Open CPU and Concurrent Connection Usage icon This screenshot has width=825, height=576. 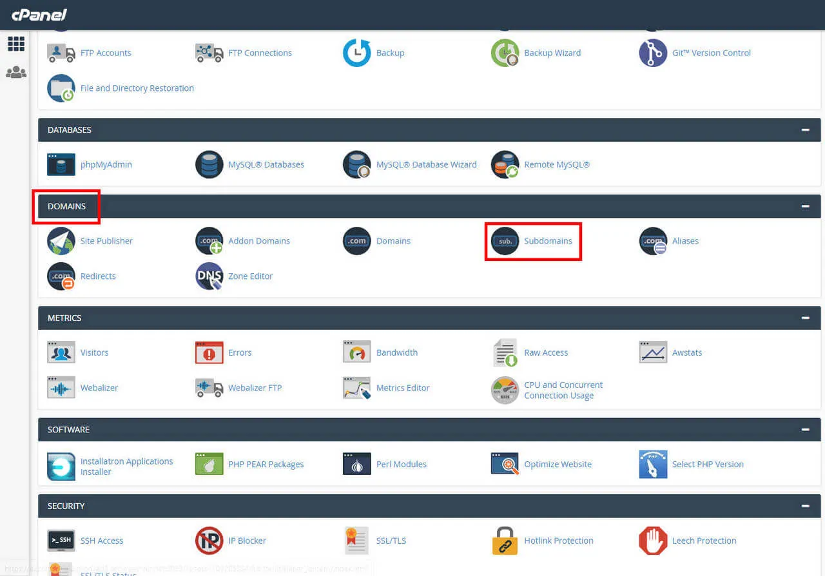(505, 390)
